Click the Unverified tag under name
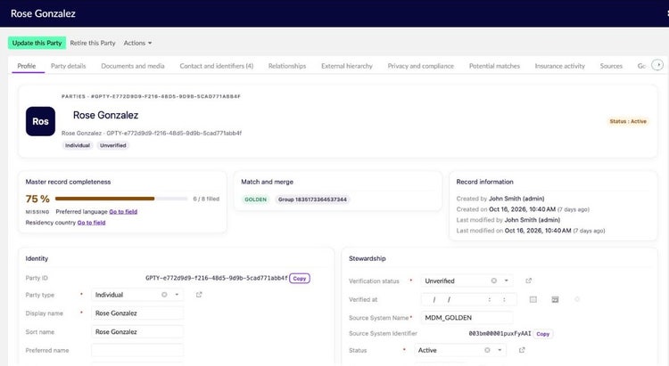 113,145
